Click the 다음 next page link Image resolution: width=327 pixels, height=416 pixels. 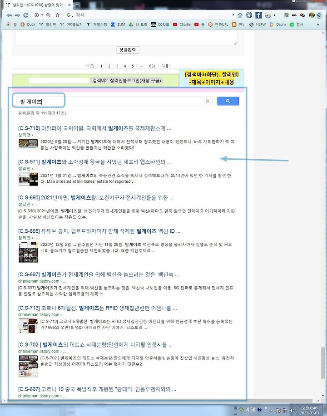tap(166, 66)
